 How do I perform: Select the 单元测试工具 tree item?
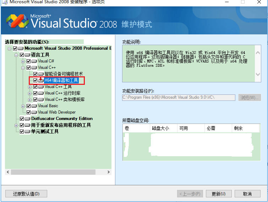(45, 132)
